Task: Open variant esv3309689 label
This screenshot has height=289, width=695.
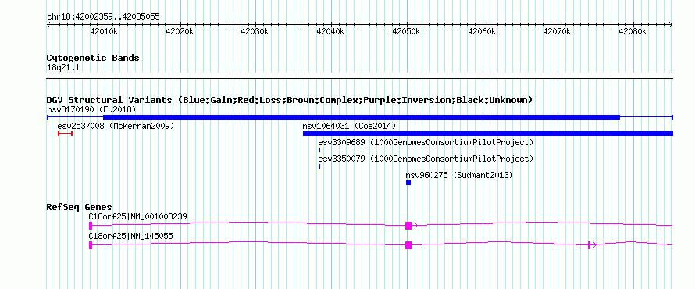Action: pyautogui.click(x=426, y=143)
